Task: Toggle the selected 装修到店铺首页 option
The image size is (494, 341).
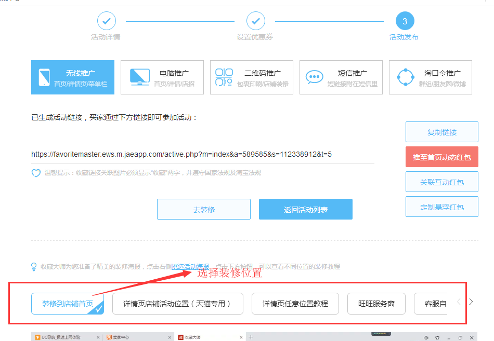Action: click(x=68, y=303)
